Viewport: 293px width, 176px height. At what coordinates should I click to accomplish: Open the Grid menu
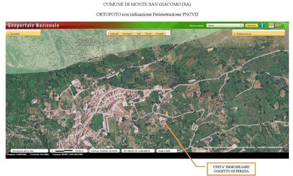pyautogui.click(x=138, y=33)
